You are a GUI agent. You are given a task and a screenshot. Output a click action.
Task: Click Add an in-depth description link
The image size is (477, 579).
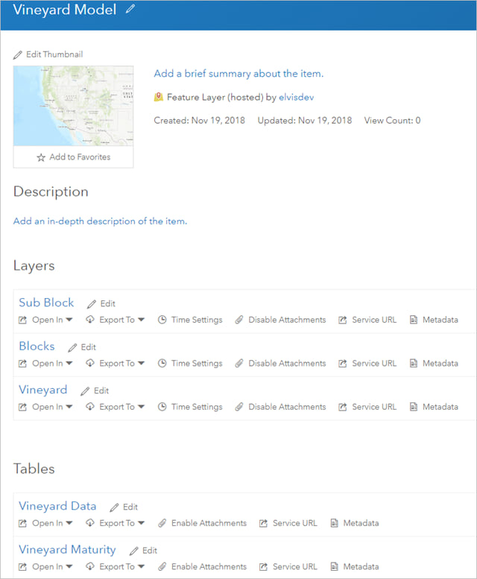[x=100, y=221]
